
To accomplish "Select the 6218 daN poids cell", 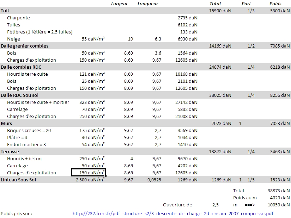I will [280, 67].
